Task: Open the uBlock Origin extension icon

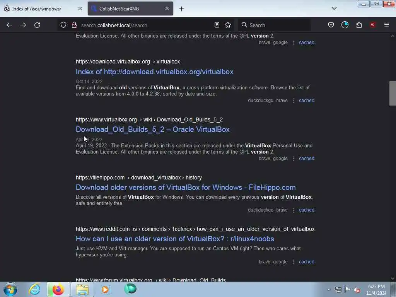Action: [x=372, y=25]
